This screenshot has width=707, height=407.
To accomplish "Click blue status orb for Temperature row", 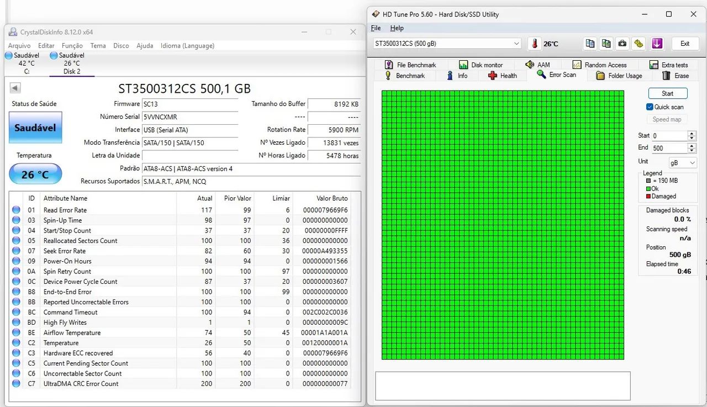I will [x=16, y=343].
